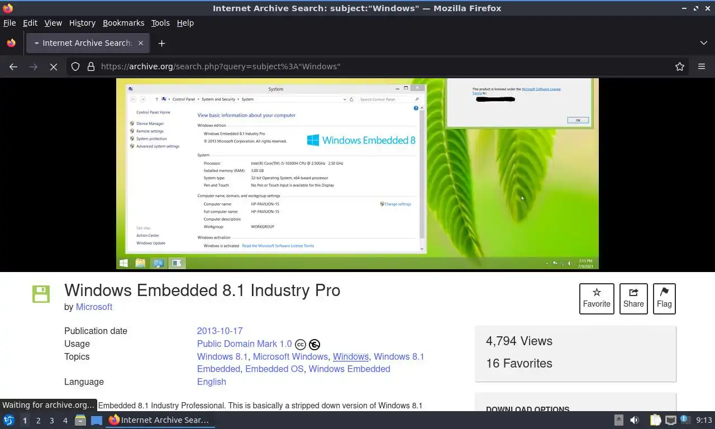Open the Bookmarks menu

[123, 23]
